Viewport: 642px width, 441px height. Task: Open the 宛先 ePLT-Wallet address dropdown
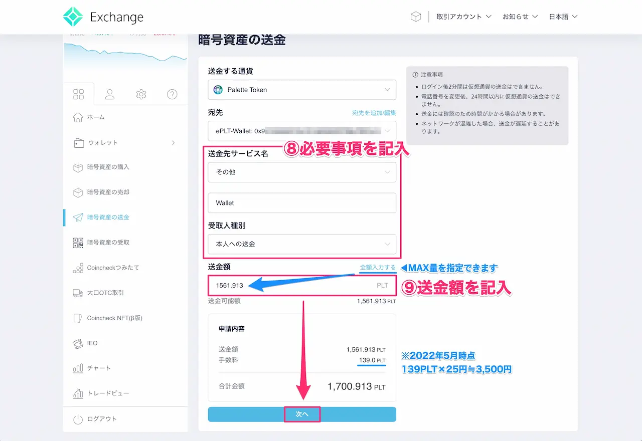[x=302, y=131]
